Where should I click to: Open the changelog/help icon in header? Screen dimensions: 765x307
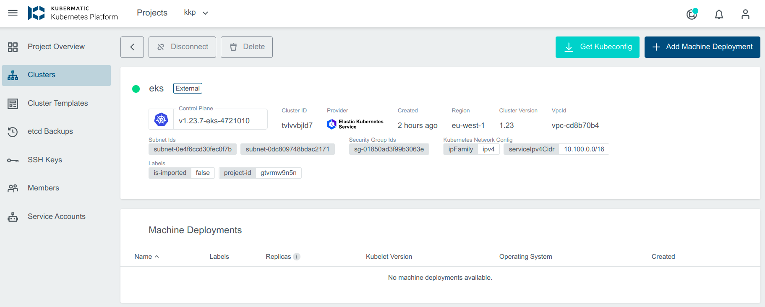pos(692,14)
